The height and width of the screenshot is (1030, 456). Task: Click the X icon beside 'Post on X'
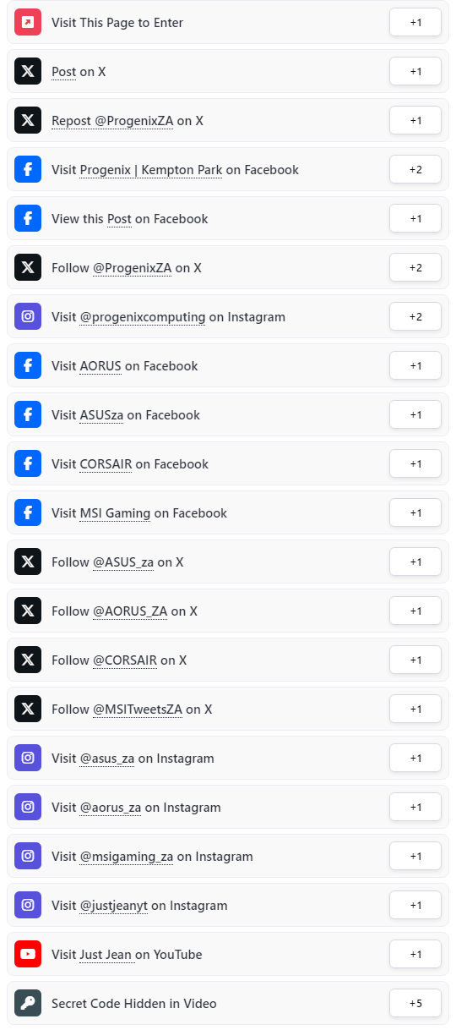(28, 71)
